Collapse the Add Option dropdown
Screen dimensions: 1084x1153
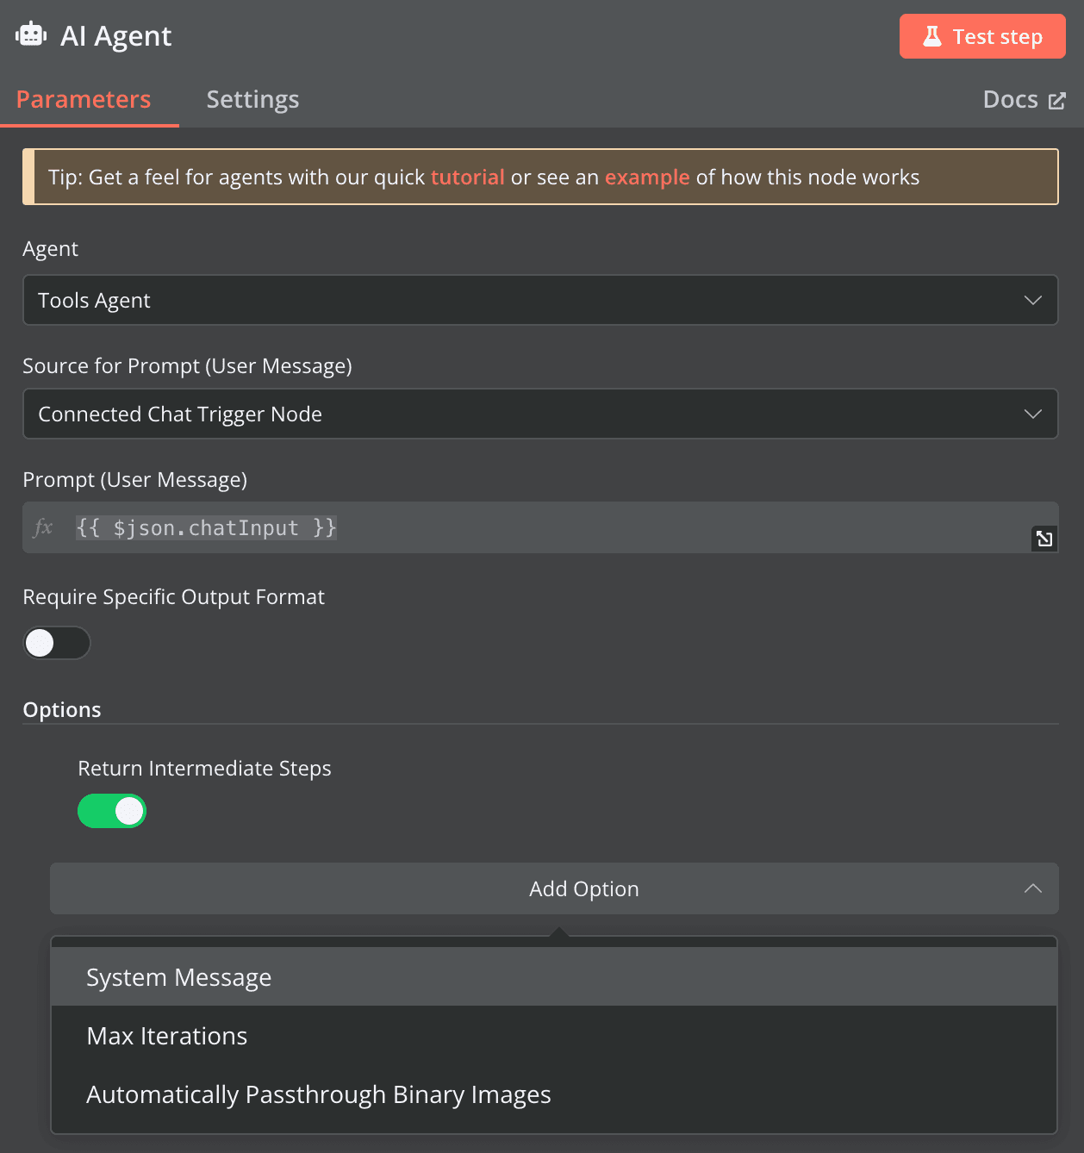click(554, 888)
